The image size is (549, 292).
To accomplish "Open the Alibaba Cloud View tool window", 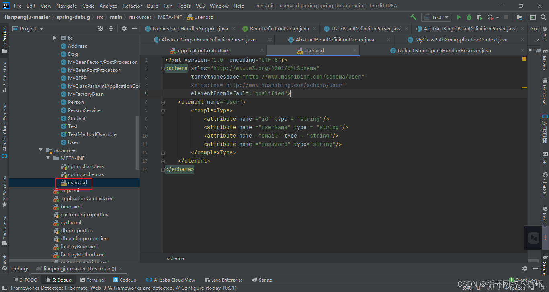I will tap(171, 280).
